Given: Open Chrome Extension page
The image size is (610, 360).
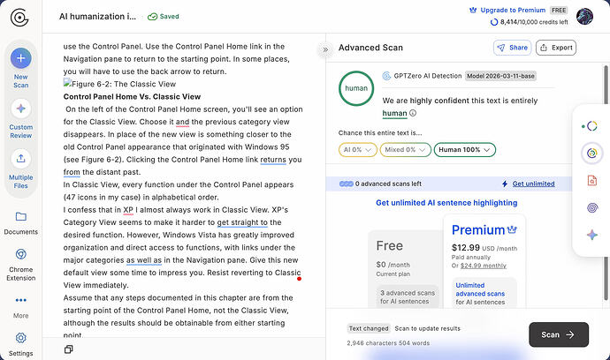Looking at the screenshot, I should (21, 254).
